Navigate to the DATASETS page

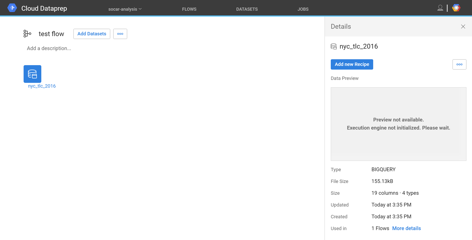tap(247, 9)
